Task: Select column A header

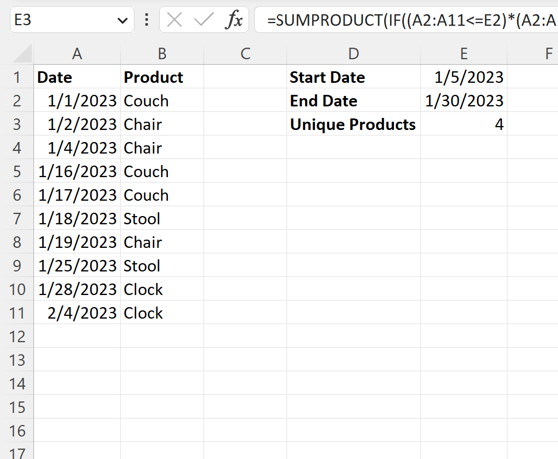Action: click(77, 54)
